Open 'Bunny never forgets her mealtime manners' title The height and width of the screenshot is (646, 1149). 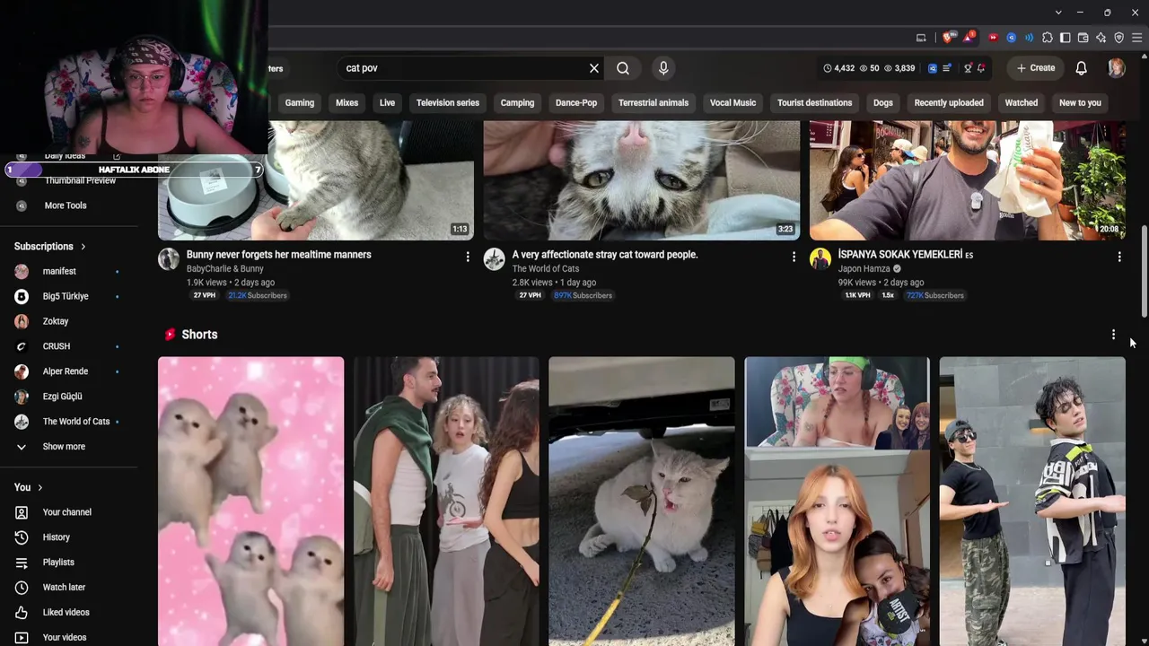pos(279,255)
